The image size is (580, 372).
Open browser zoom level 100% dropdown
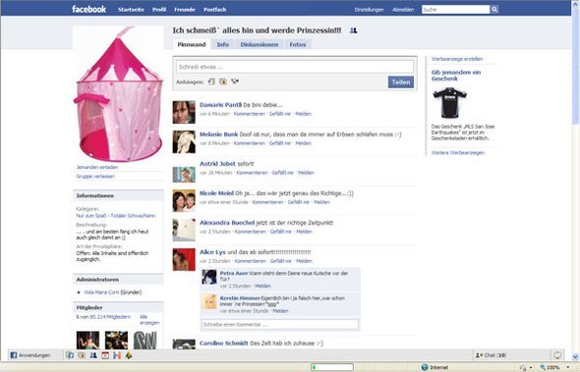(x=555, y=367)
